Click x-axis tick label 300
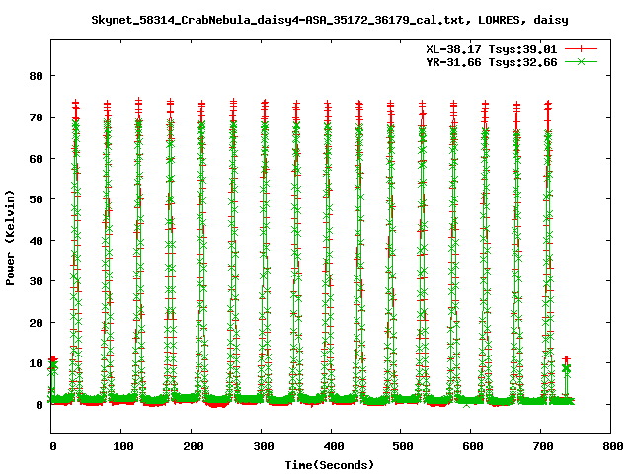Screen dimensions: 632x474 [264, 446]
